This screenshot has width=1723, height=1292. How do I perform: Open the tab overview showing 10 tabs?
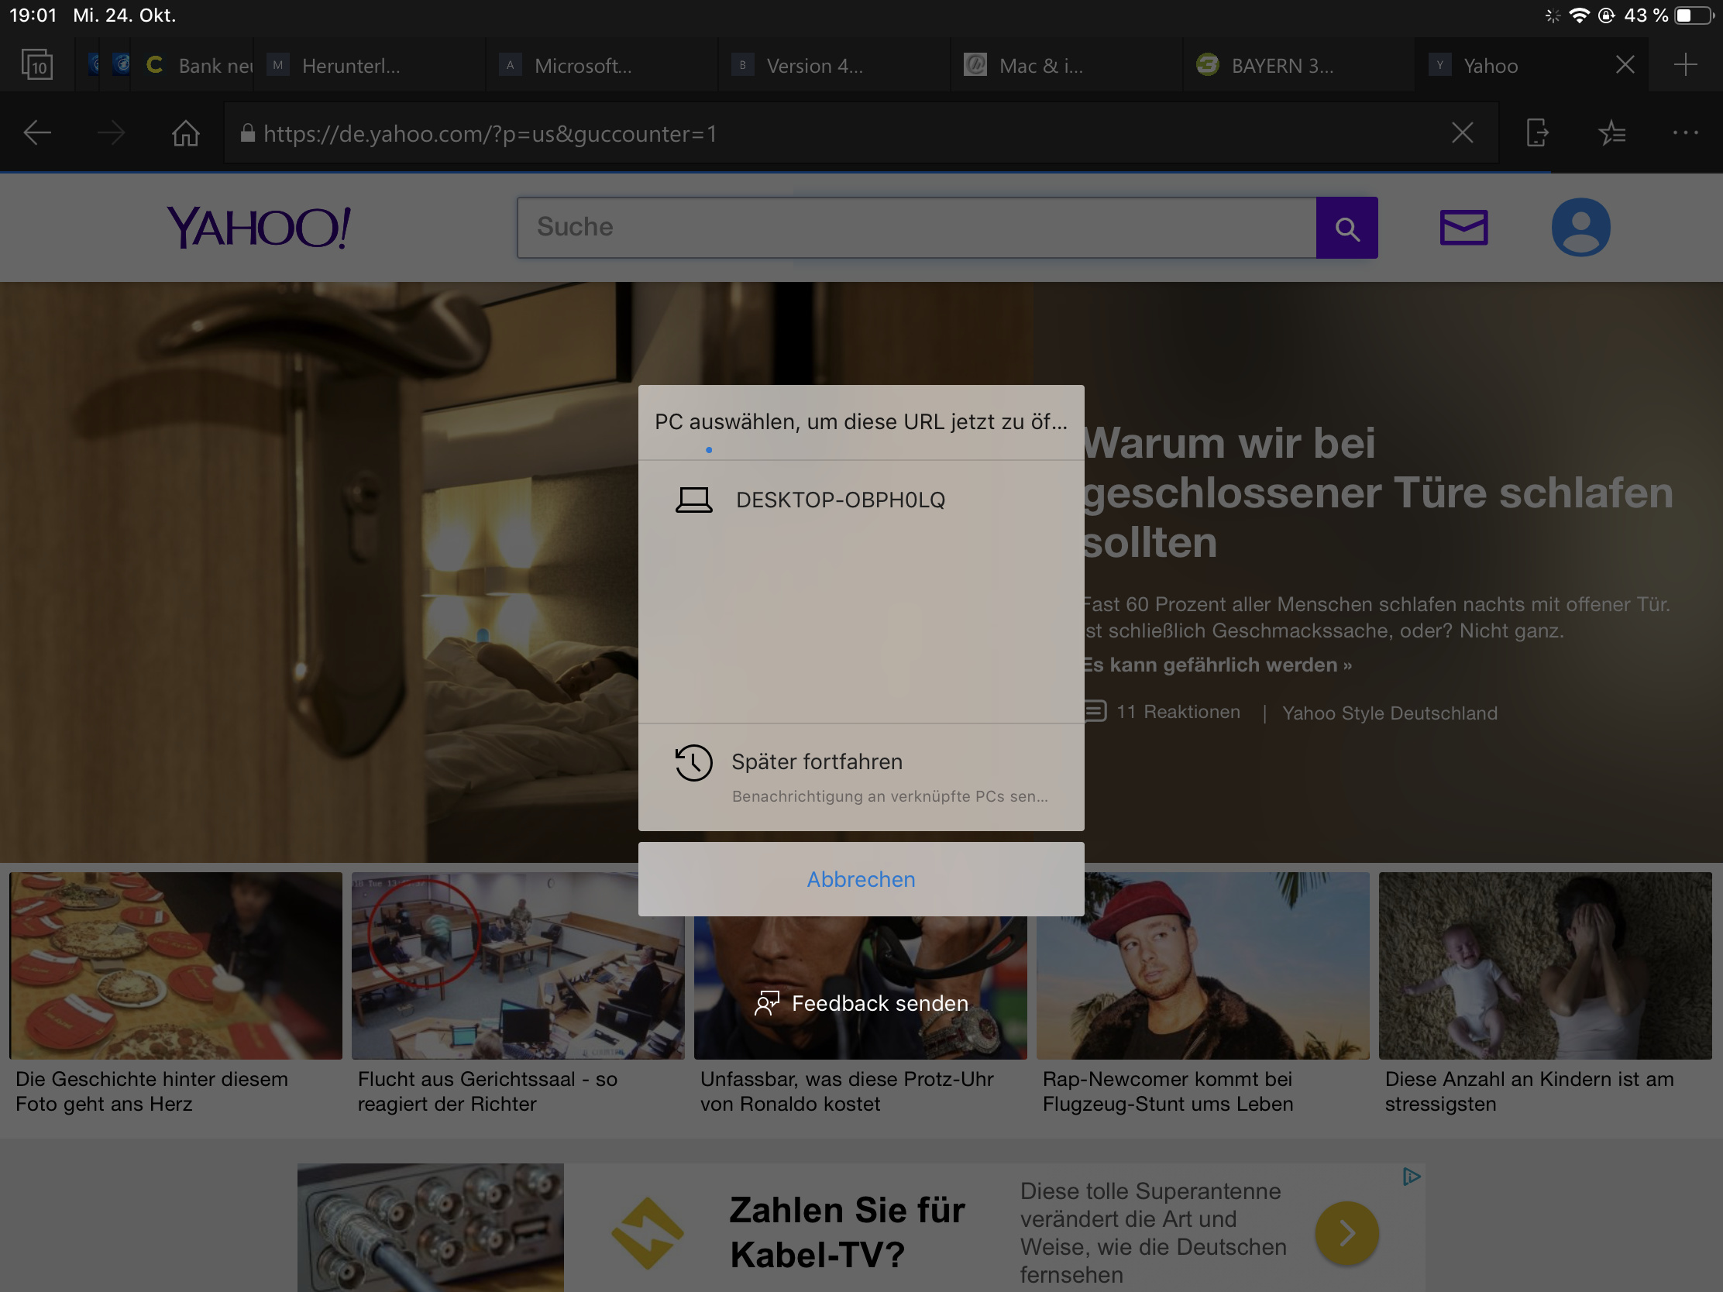[36, 65]
